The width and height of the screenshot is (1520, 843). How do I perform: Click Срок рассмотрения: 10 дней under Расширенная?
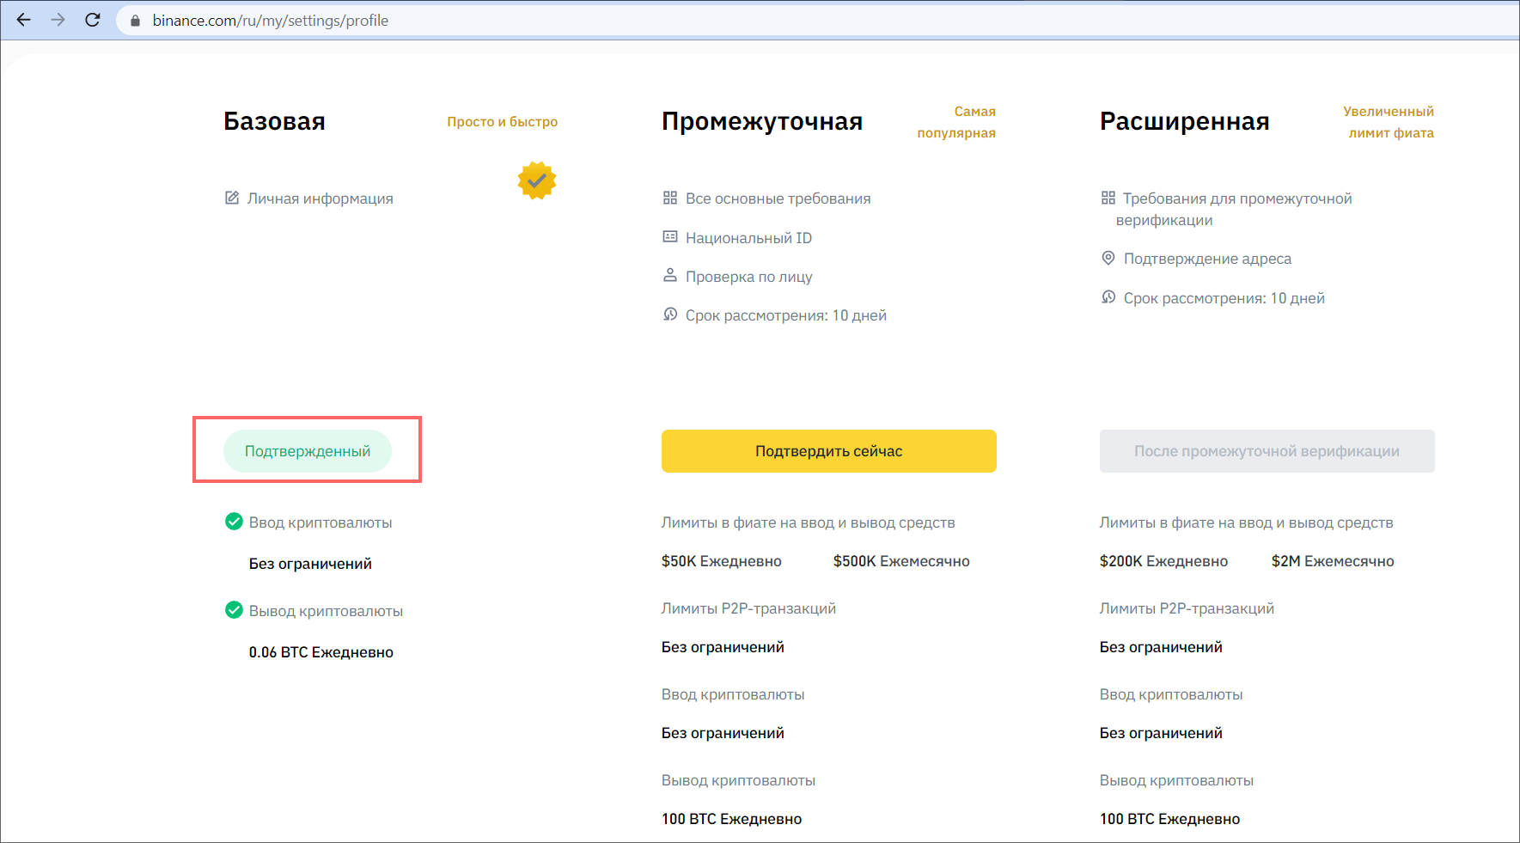pyautogui.click(x=1224, y=298)
